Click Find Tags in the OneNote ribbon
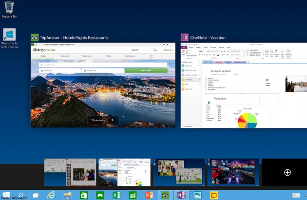307x200 pixels. (x=271, y=53)
